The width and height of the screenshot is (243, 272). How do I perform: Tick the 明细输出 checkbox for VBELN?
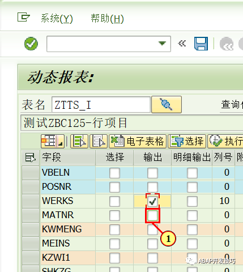(x=192, y=173)
